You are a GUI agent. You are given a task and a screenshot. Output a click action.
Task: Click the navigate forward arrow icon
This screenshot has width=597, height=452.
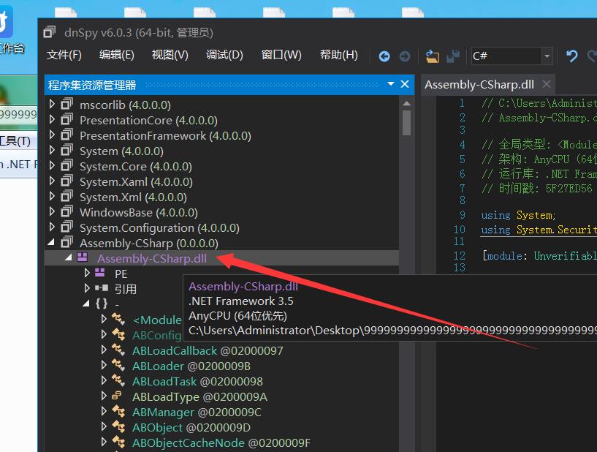(404, 56)
